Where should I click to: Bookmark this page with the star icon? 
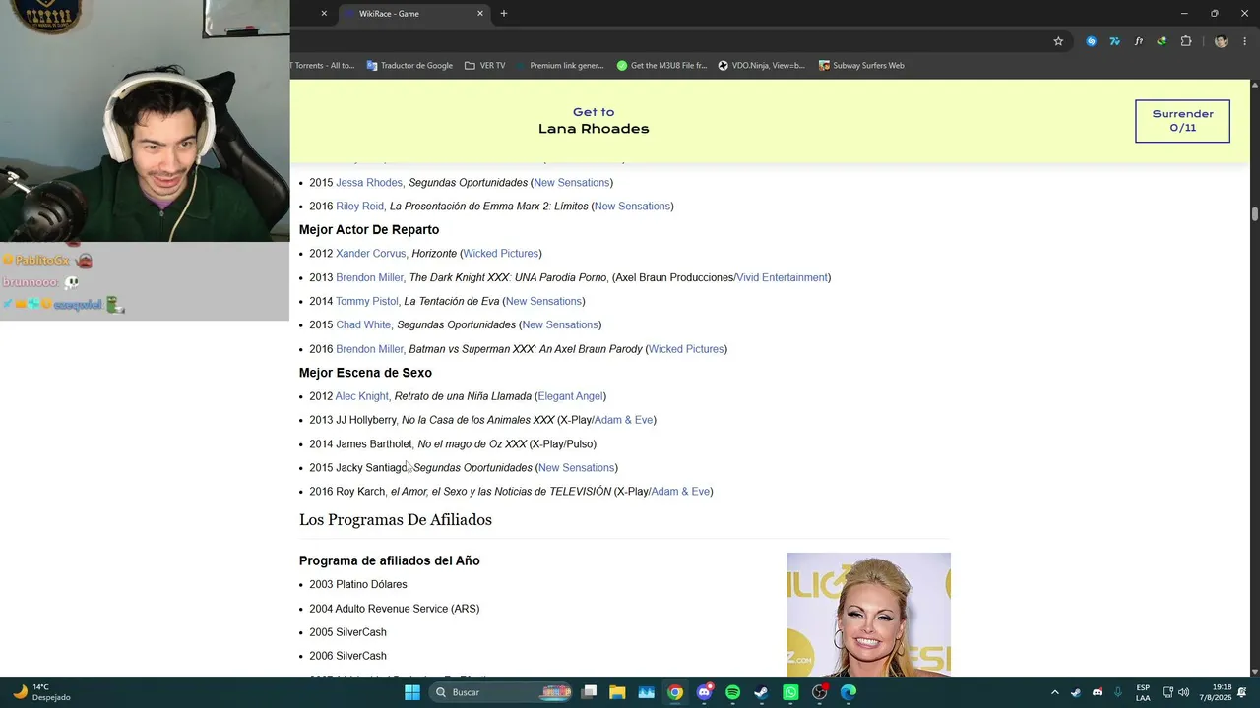click(x=1058, y=41)
